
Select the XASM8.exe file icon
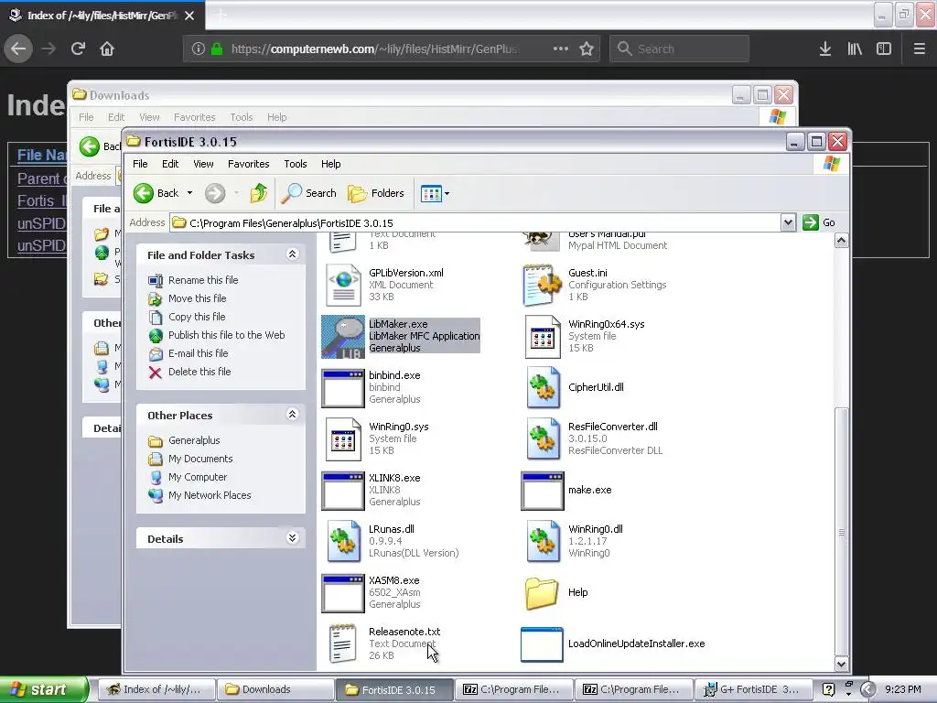tap(343, 593)
